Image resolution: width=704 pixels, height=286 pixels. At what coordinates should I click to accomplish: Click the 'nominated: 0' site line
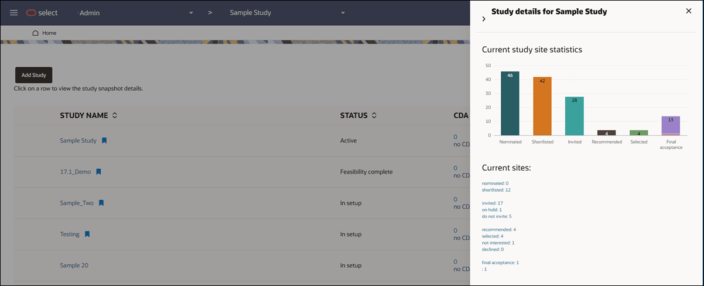495,183
